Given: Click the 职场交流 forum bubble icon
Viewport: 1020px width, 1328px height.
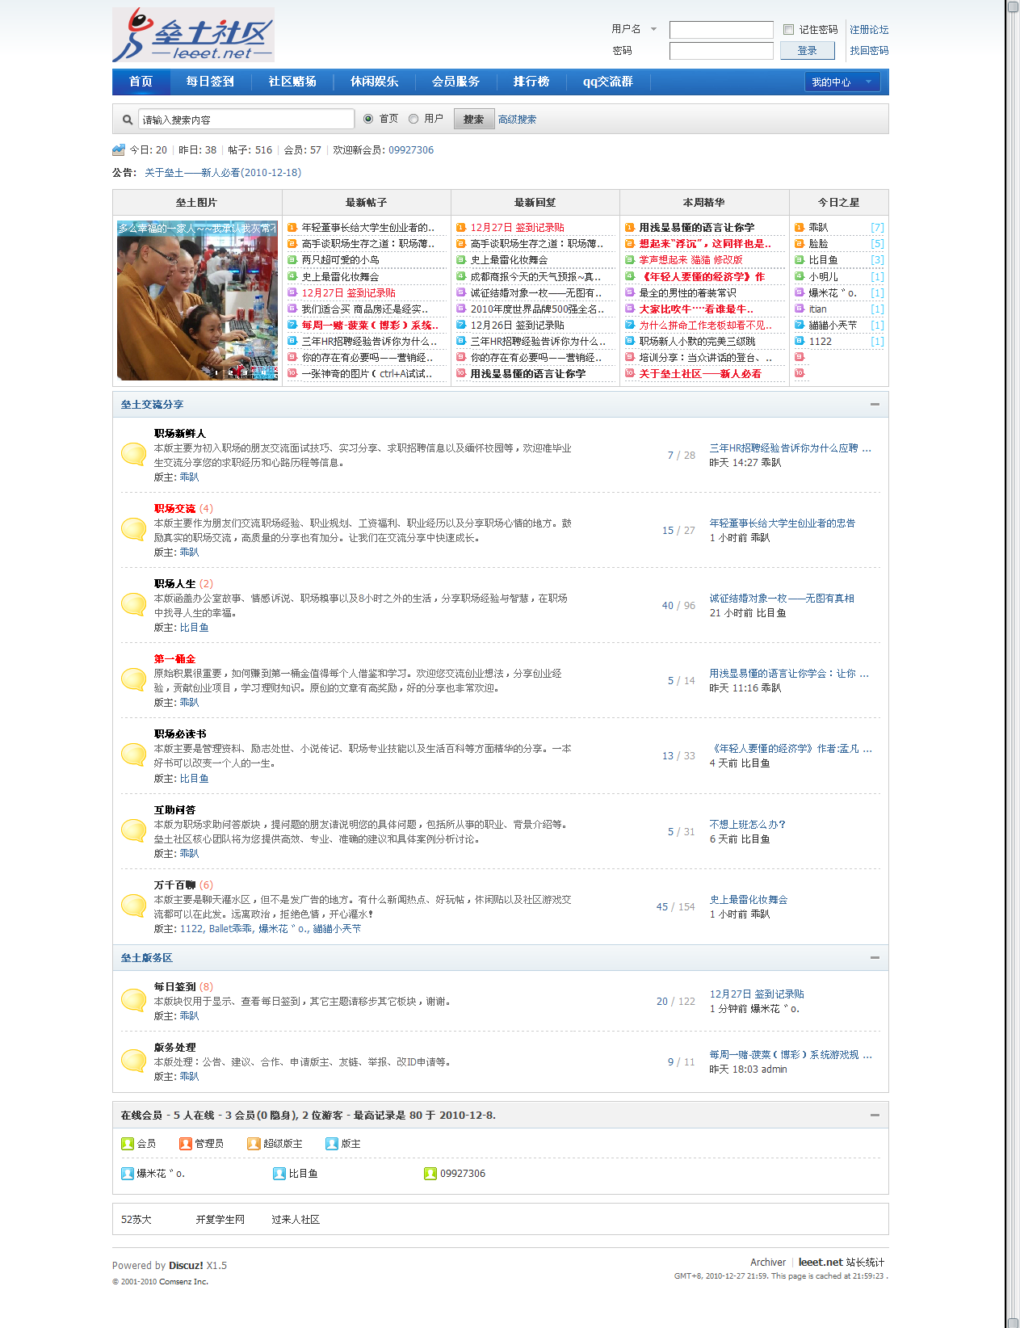Looking at the screenshot, I should (133, 529).
